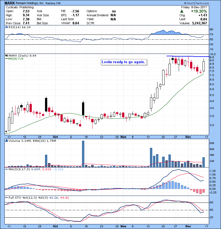The width and height of the screenshot is (221, 229).
Task: Click the company name Remark Holdings, Inc.
Action: [x=30, y=3]
